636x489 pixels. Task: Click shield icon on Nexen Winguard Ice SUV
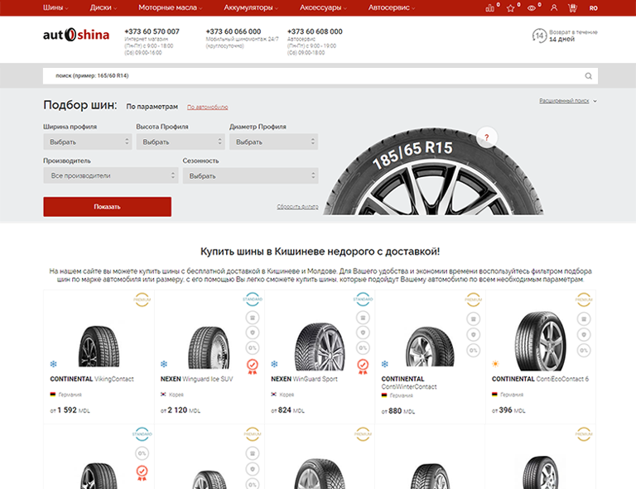tap(253, 333)
